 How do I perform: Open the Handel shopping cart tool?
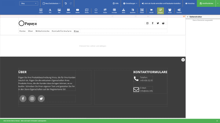click(151, 11)
